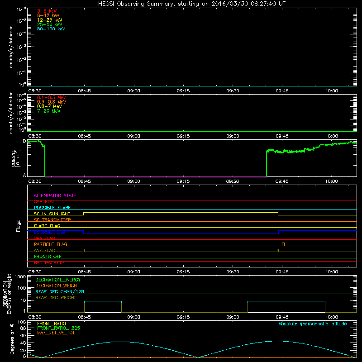362x362 pixels.
Task: Click the 10:00 tick label under keV panel
Action: pyautogui.click(x=332, y=90)
